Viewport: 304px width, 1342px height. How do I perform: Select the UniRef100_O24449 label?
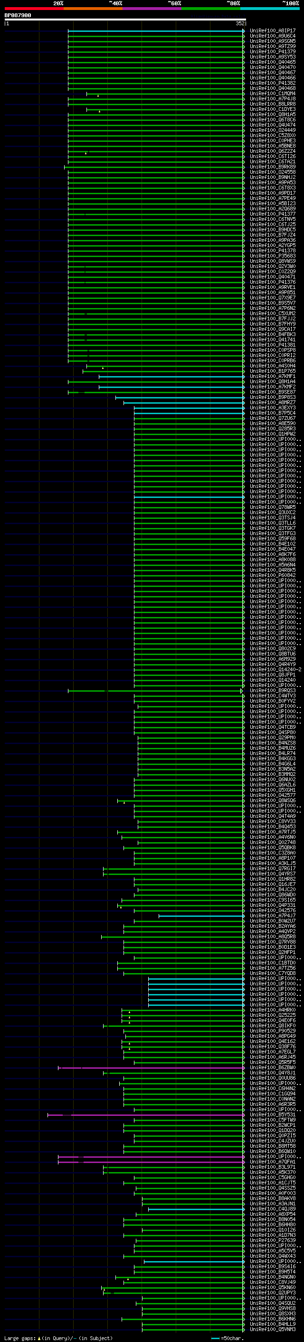pos(272,130)
